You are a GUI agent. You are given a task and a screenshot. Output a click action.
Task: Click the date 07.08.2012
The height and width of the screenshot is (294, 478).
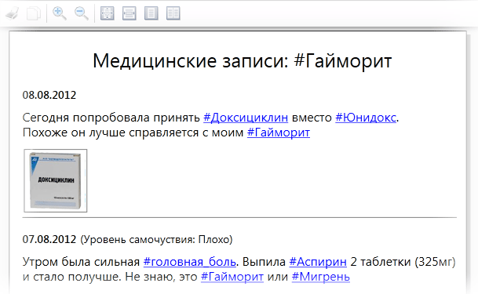(x=49, y=240)
